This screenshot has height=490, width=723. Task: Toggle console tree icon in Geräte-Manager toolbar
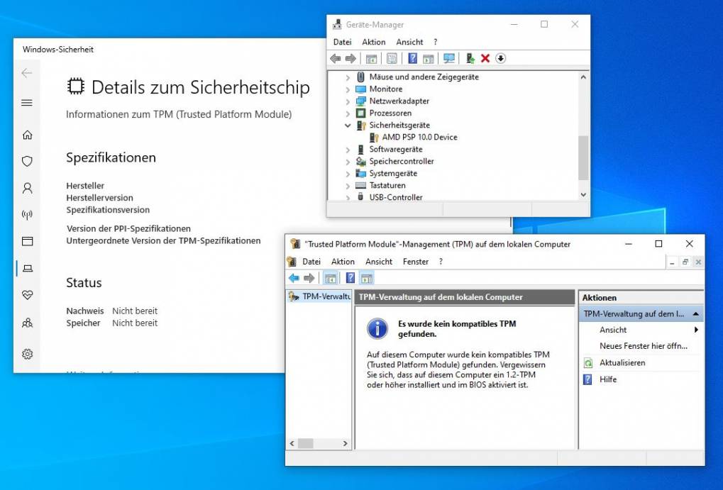(371, 59)
